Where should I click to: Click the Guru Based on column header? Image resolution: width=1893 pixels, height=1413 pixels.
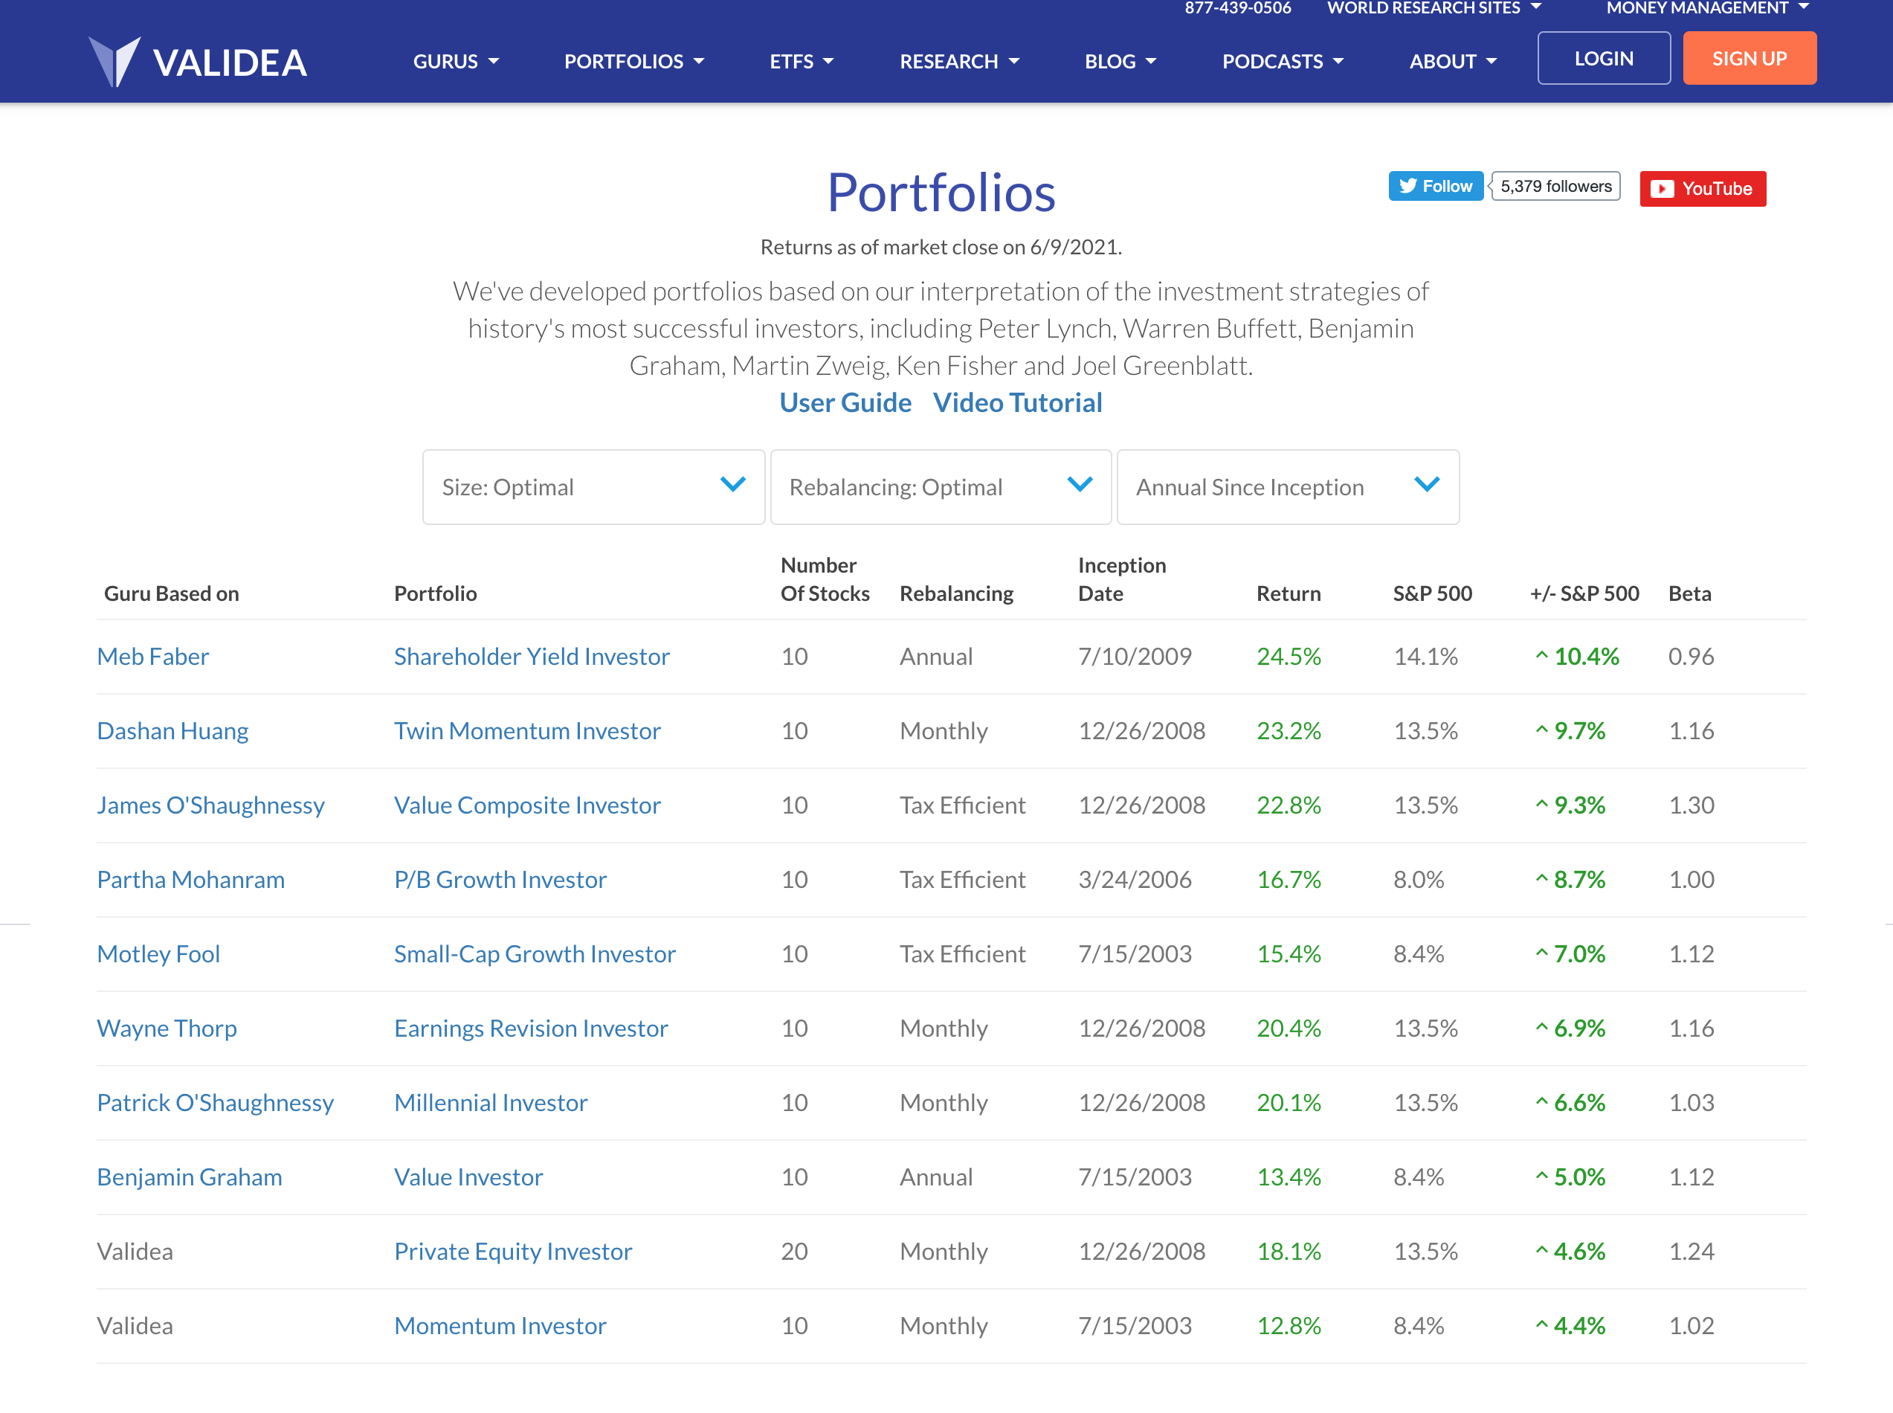171,593
